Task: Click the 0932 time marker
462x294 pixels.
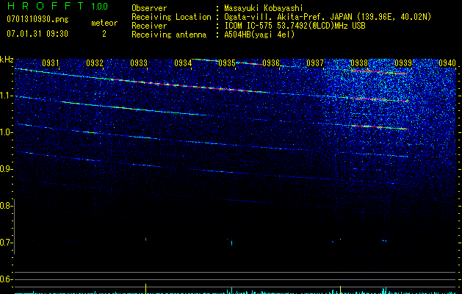Action: pyautogui.click(x=95, y=62)
